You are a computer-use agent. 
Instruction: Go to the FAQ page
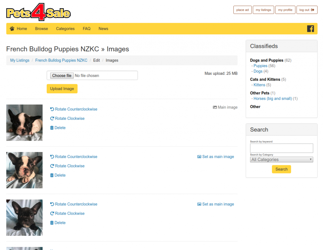(x=86, y=29)
